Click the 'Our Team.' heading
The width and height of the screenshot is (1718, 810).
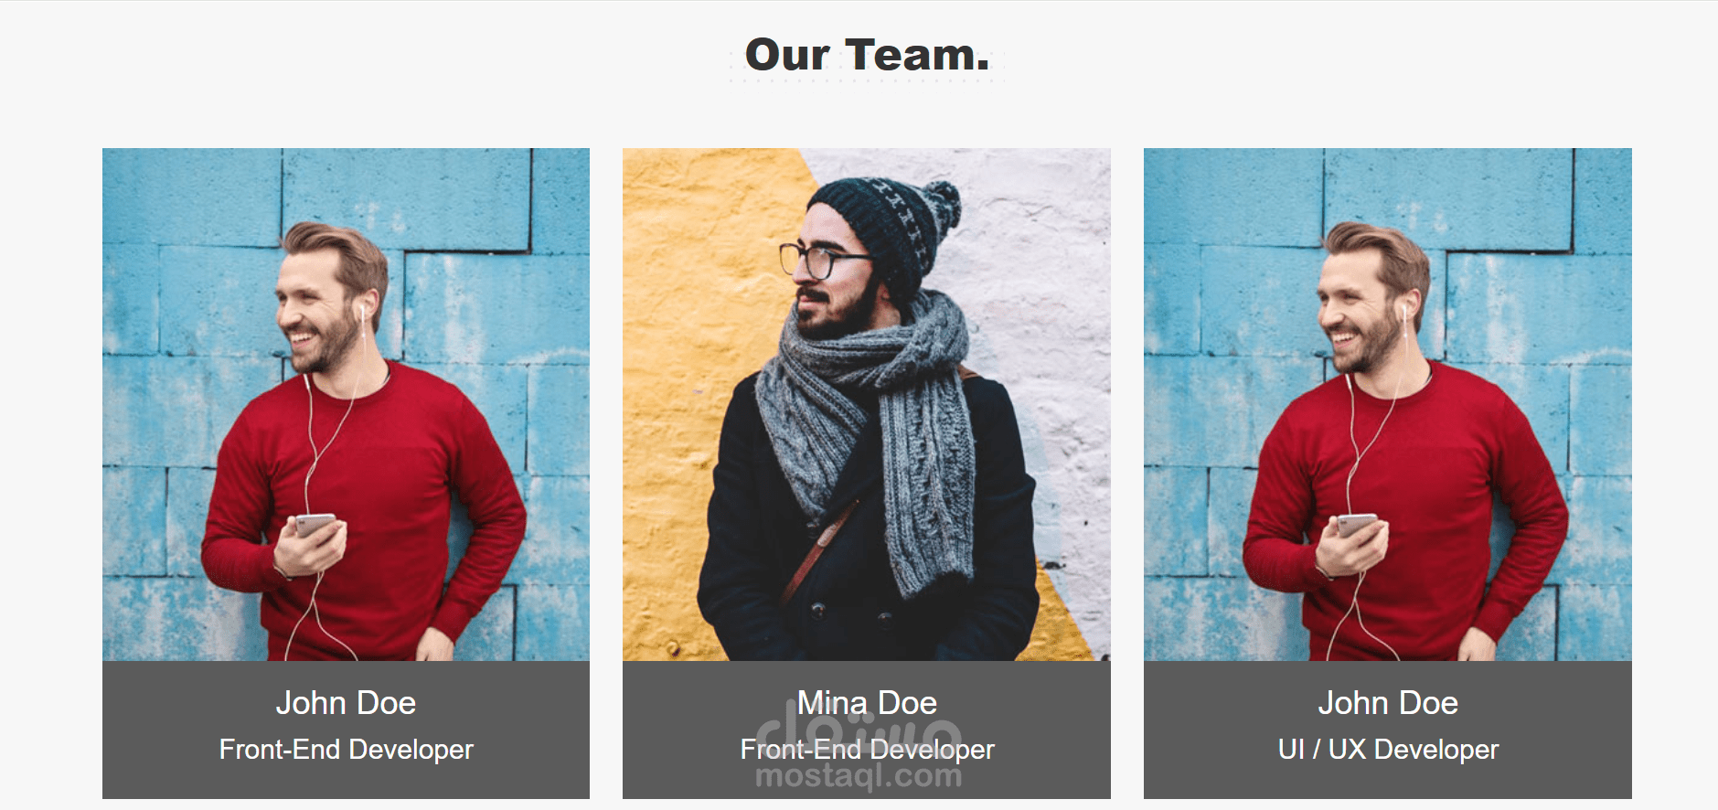tap(867, 55)
